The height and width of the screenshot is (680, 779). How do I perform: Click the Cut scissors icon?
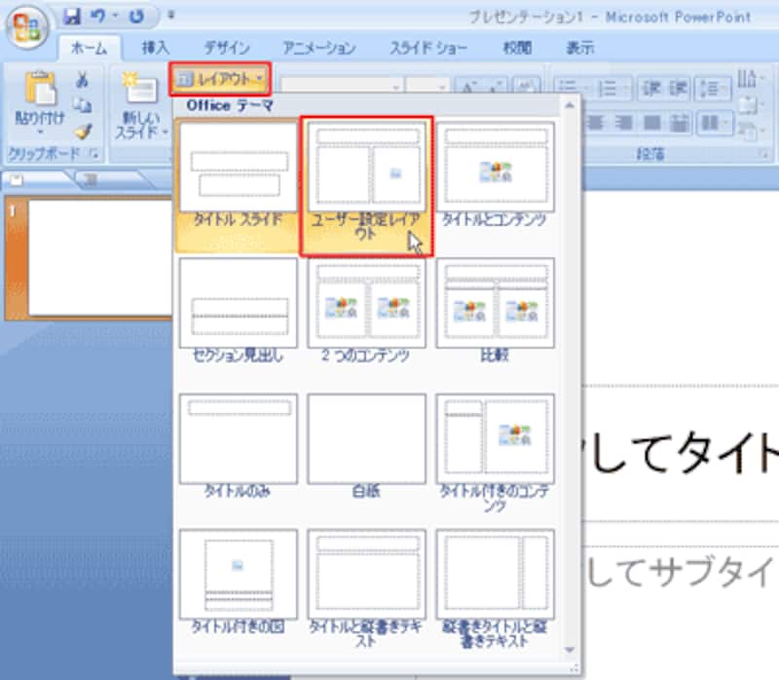(83, 80)
